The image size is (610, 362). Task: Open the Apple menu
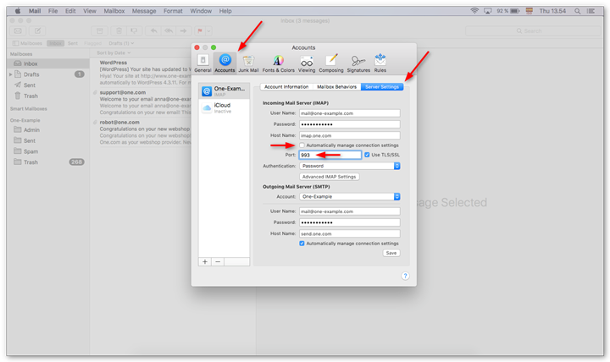pyautogui.click(x=18, y=11)
